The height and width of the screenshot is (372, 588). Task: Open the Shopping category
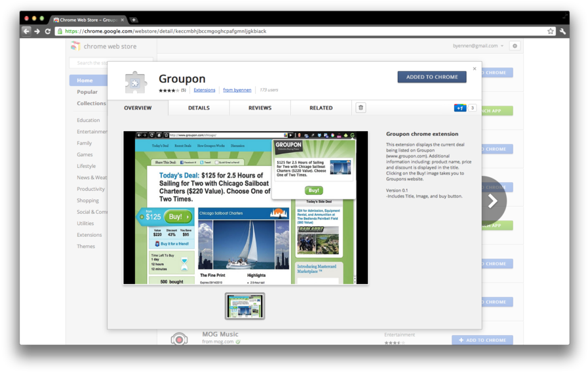(x=88, y=201)
